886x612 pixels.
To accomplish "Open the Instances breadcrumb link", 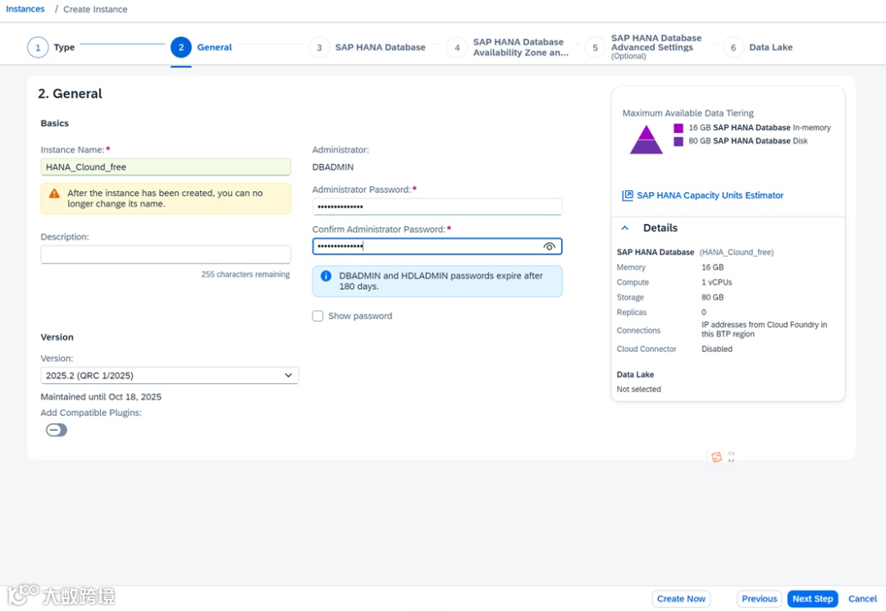I will [x=25, y=9].
